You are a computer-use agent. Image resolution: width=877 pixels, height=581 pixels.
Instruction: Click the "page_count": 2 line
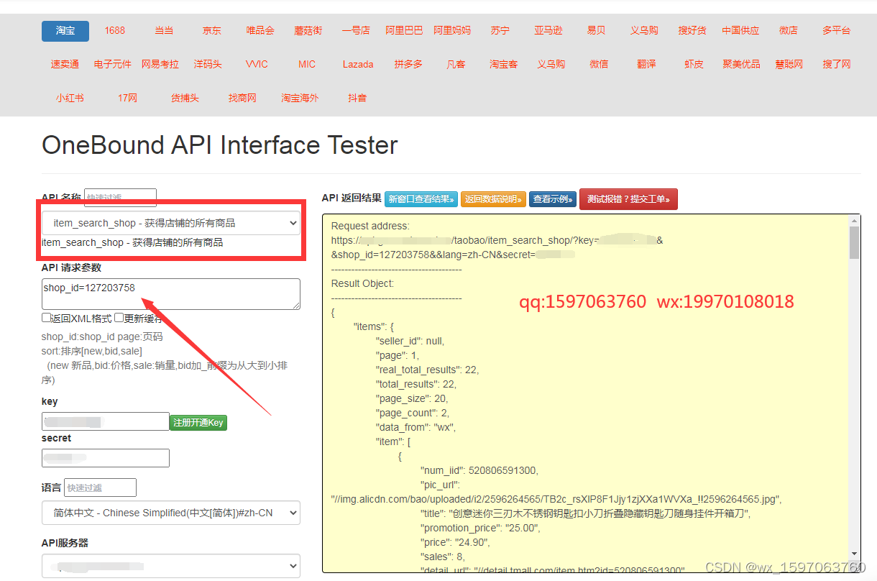(x=413, y=413)
